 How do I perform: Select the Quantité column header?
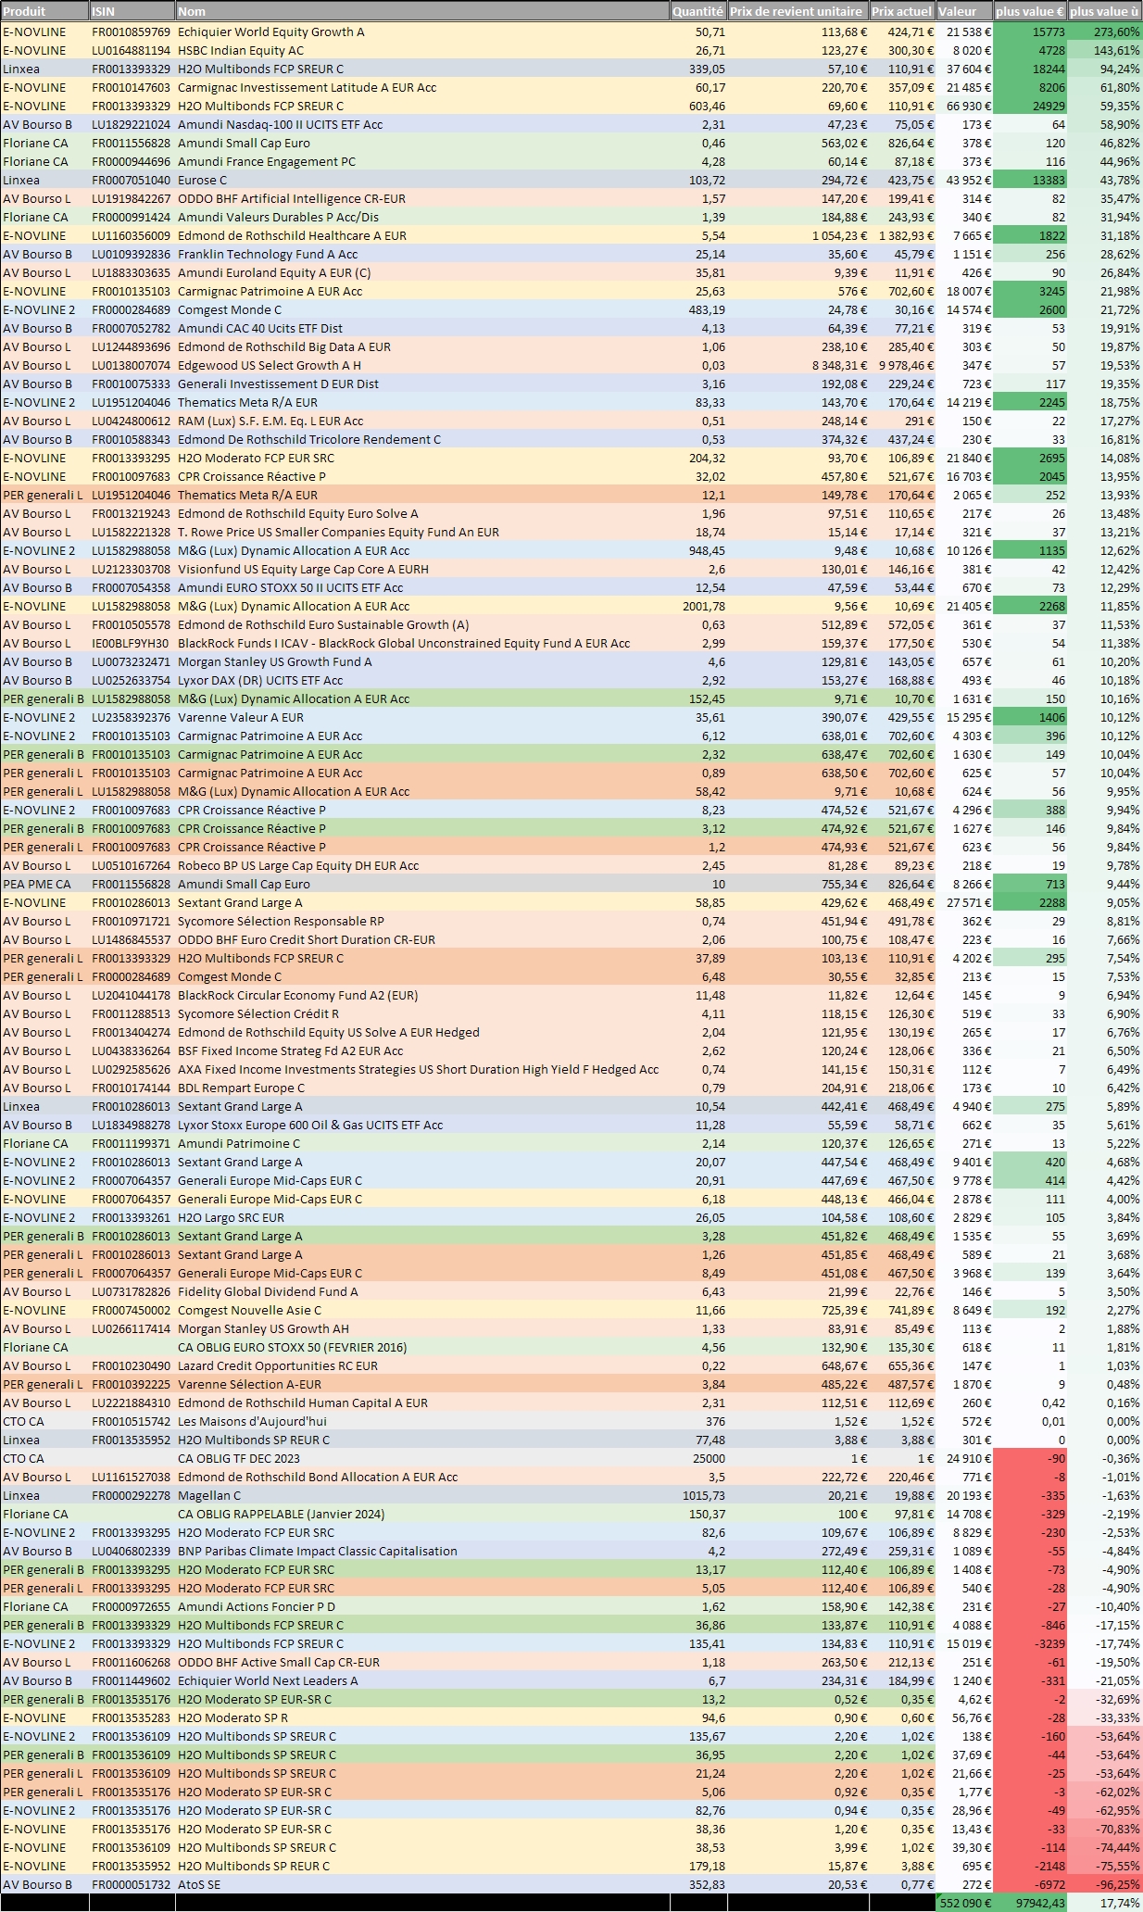tap(698, 11)
